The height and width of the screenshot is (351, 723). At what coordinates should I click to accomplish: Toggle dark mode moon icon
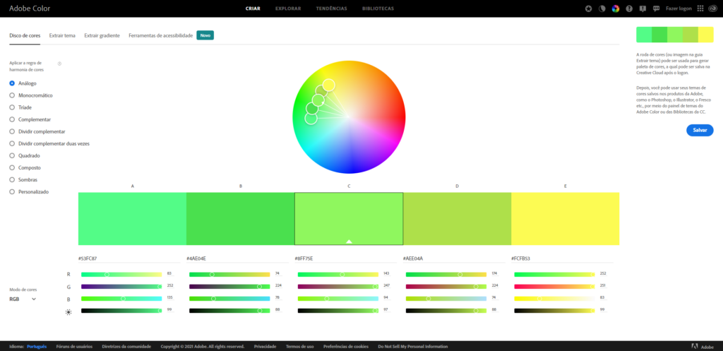[x=602, y=8]
